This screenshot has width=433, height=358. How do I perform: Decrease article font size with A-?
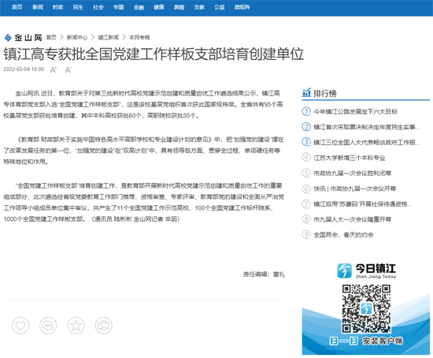(68, 69)
